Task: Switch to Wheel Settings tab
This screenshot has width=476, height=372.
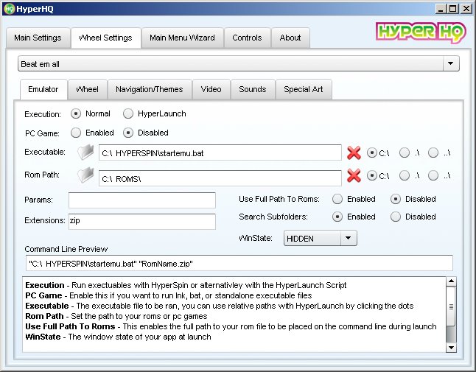Action: pos(106,38)
